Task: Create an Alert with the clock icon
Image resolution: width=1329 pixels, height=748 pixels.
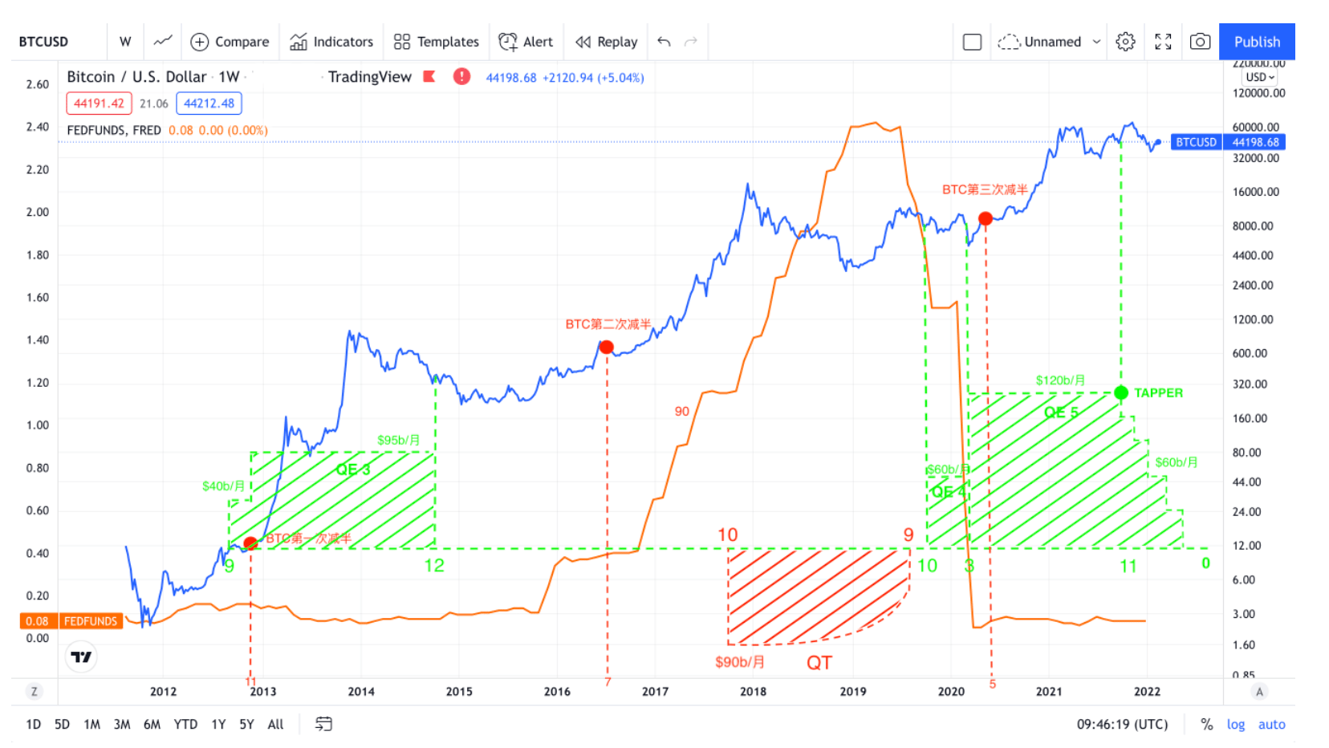Action: [x=526, y=42]
